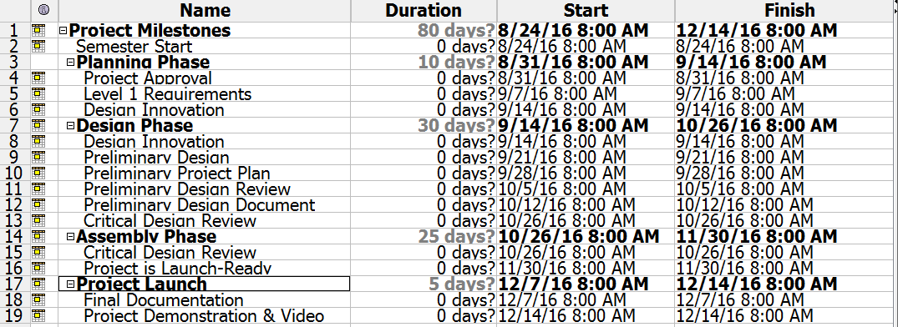Click the Finish column header
The height and width of the screenshot is (327, 898).
coord(786,10)
